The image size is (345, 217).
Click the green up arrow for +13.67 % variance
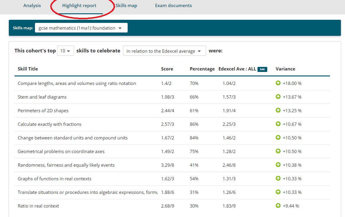click(x=278, y=97)
